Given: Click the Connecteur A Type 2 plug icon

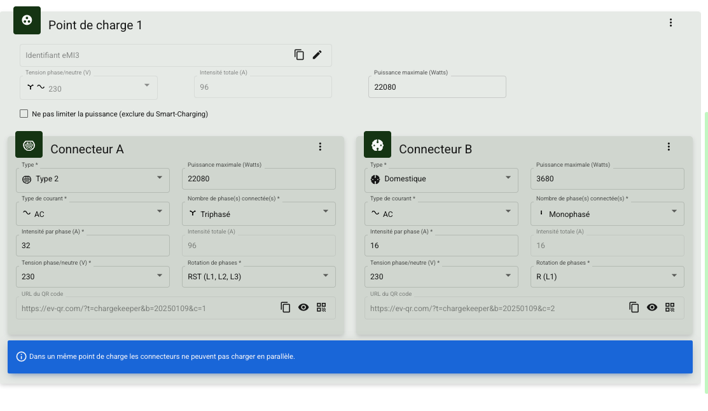Looking at the screenshot, I should [29, 145].
